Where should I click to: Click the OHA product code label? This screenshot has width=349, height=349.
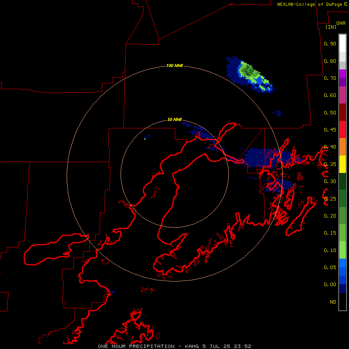point(341,23)
